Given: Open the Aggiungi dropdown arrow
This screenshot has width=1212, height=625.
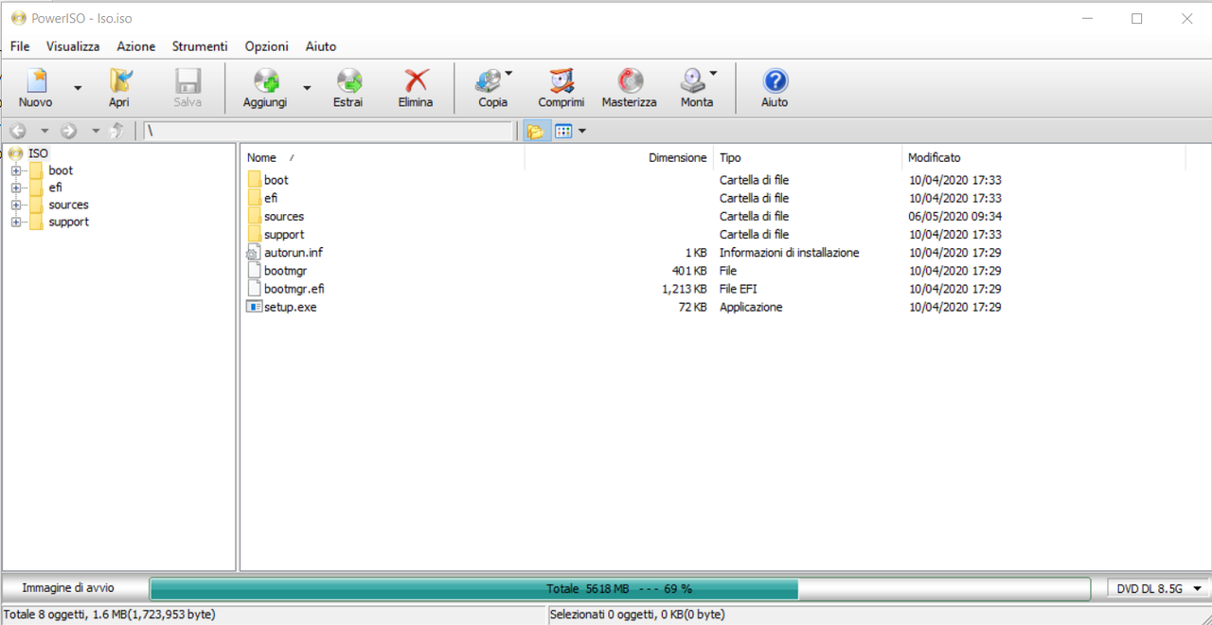Looking at the screenshot, I should click(307, 88).
